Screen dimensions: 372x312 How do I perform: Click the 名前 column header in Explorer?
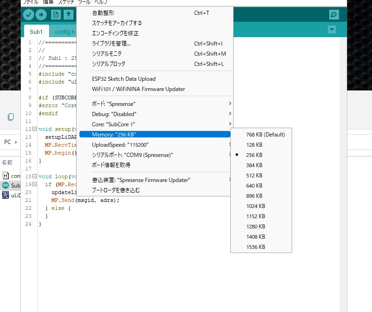click(7, 162)
